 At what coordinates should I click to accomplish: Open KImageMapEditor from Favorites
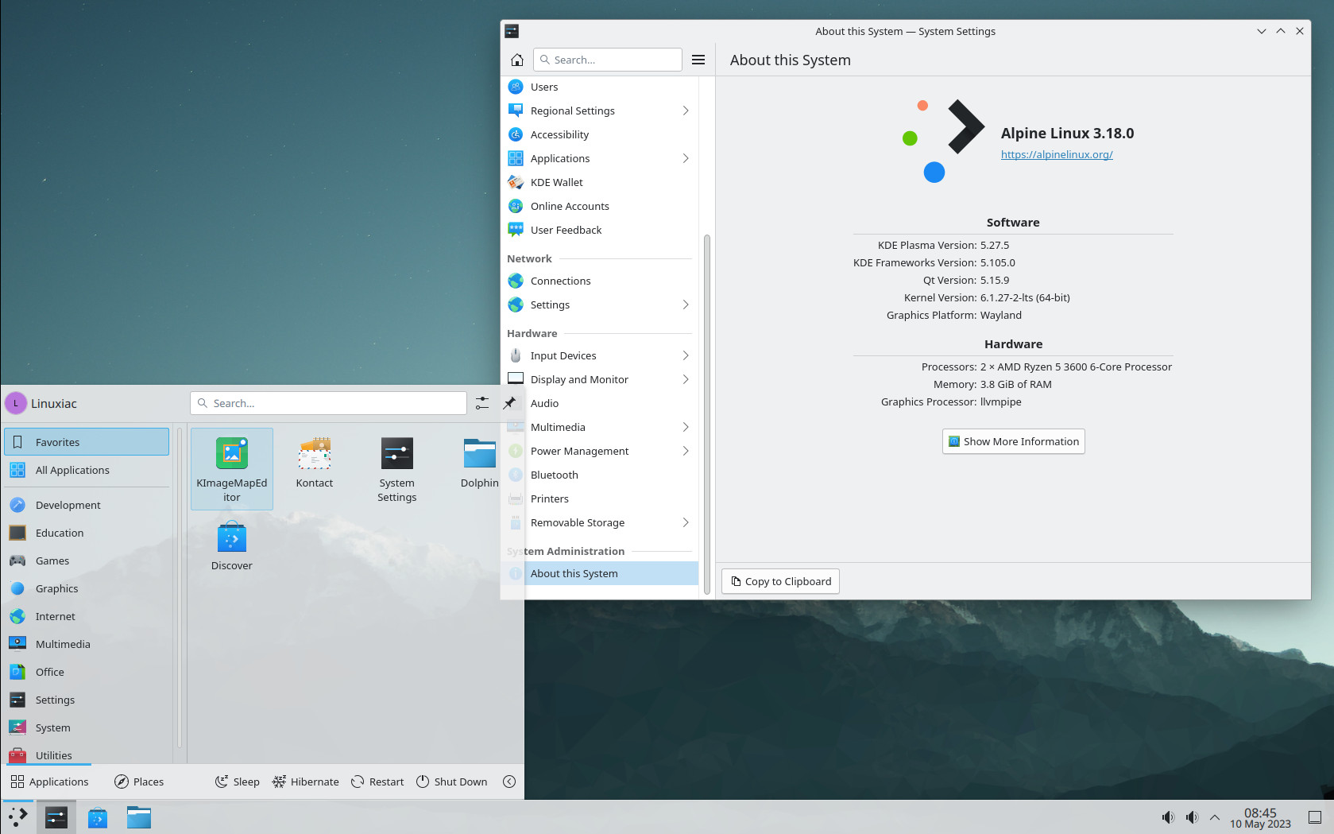(x=232, y=469)
